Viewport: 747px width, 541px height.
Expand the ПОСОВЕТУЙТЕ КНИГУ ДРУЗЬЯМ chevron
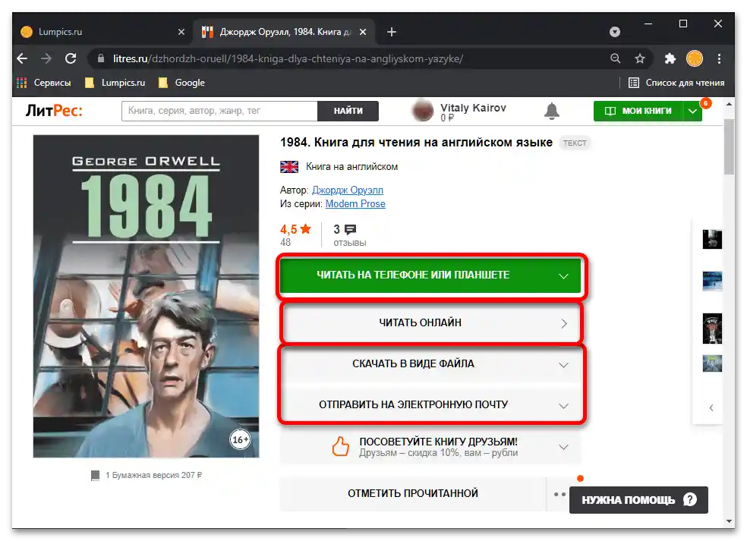pyautogui.click(x=563, y=447)
